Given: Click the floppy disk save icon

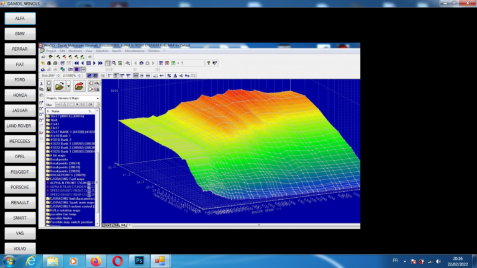Looking at the screenshot, I should pyautogui.click(x=48, y=89).
